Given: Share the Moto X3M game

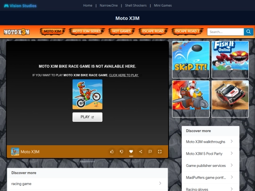Looking at the screenshot, I should [141, 152].
